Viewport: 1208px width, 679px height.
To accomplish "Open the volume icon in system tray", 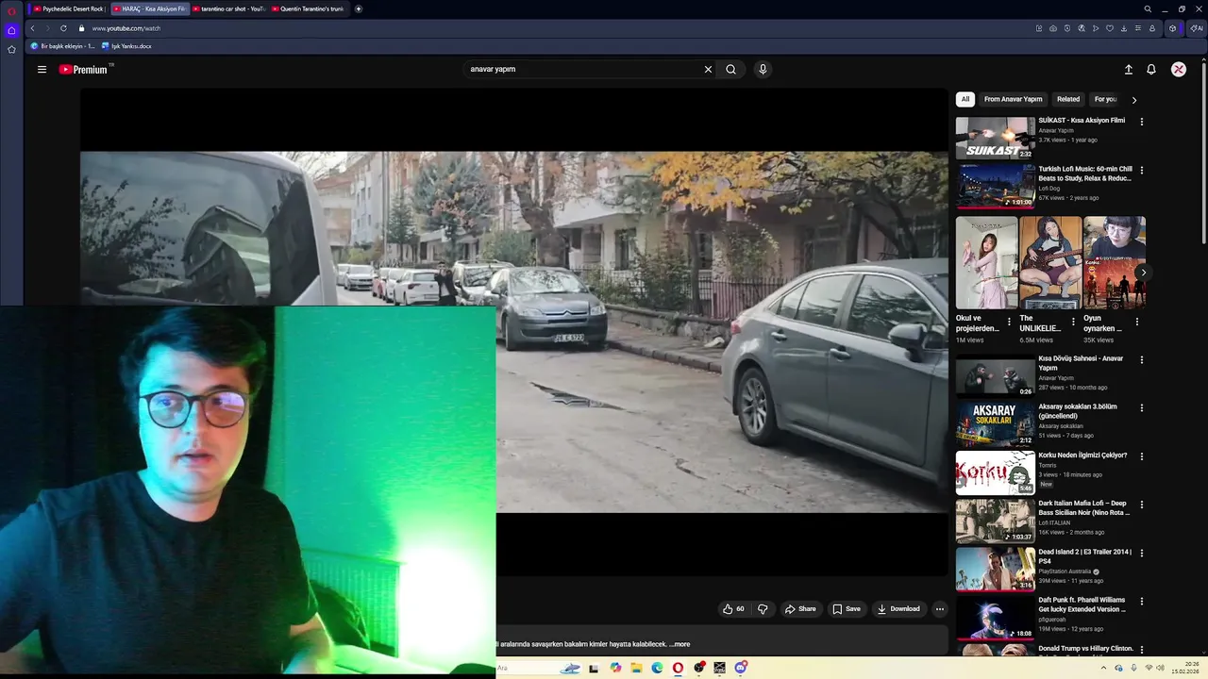I will [1161, 668].
